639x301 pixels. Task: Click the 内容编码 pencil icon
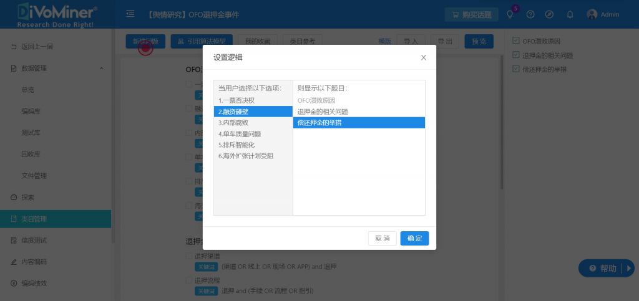[x=14, y=262]
